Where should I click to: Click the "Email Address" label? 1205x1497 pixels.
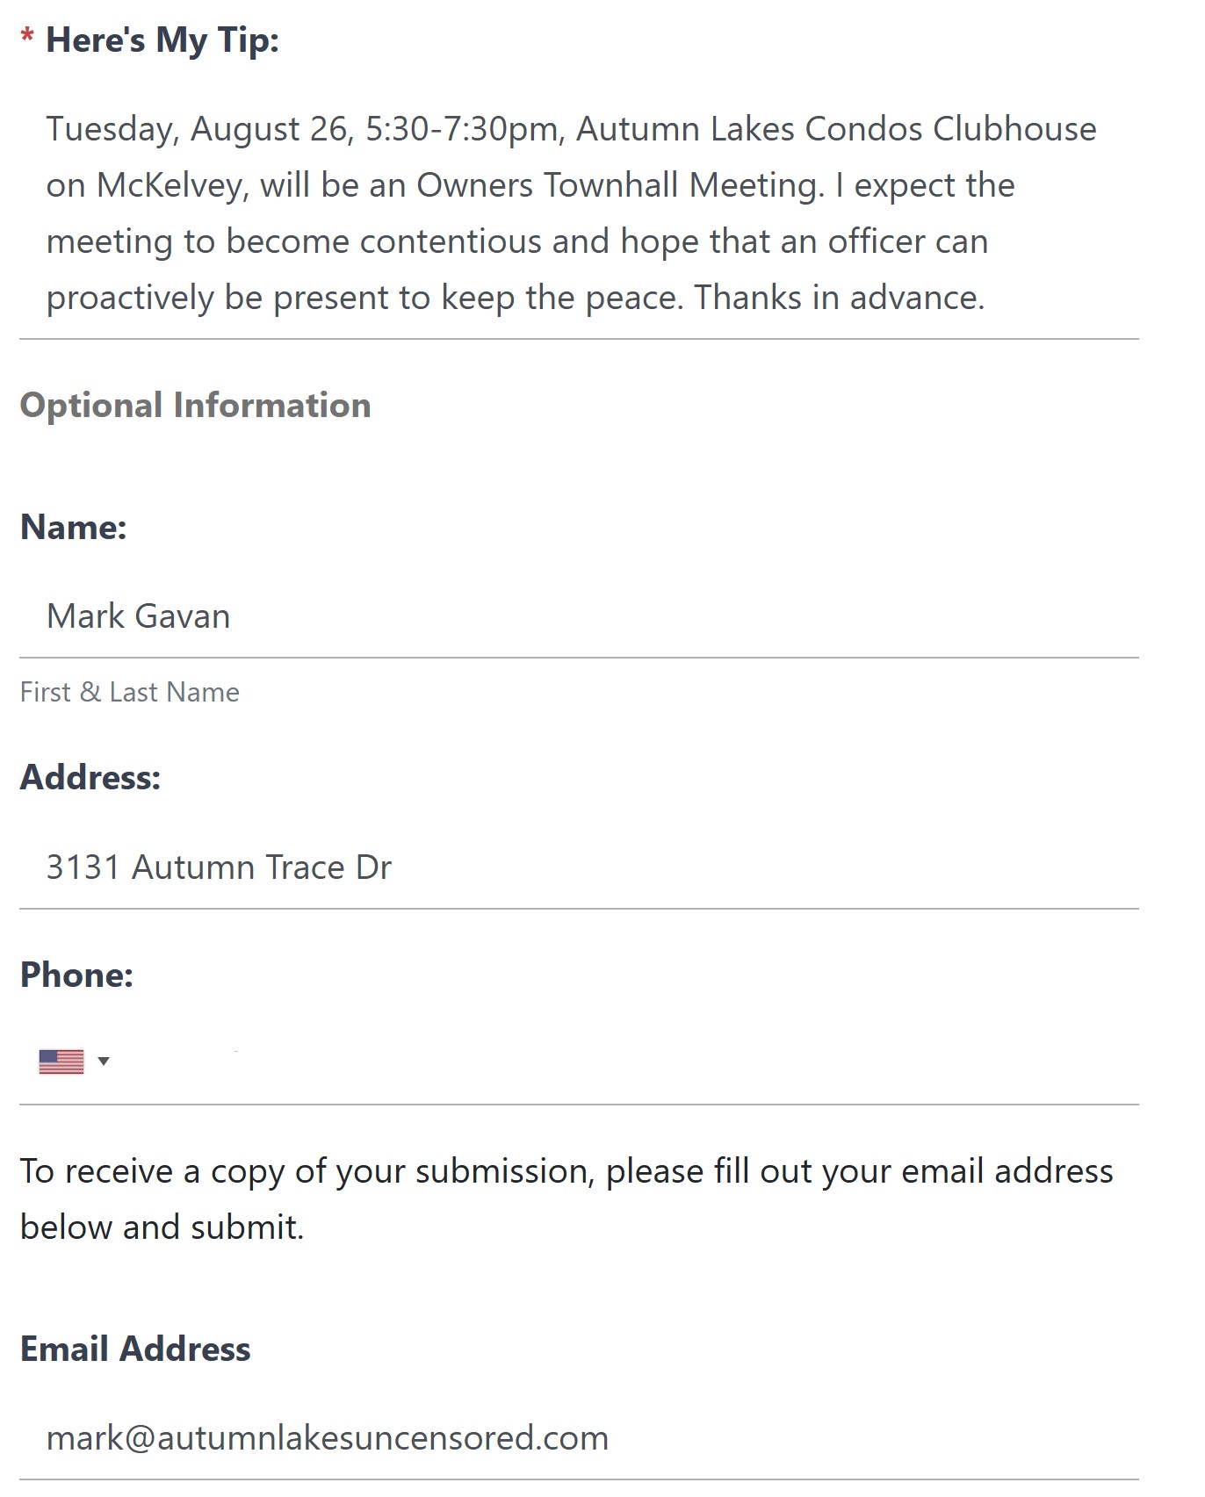click(x=135, y=1349)
